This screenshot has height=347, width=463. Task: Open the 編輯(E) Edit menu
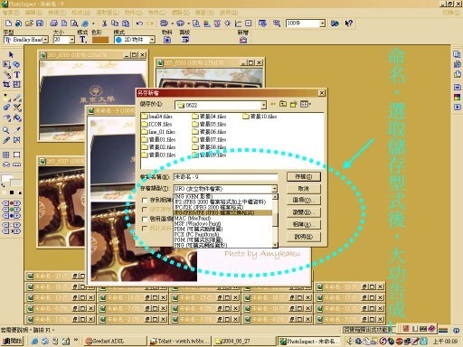pos(33,13)
